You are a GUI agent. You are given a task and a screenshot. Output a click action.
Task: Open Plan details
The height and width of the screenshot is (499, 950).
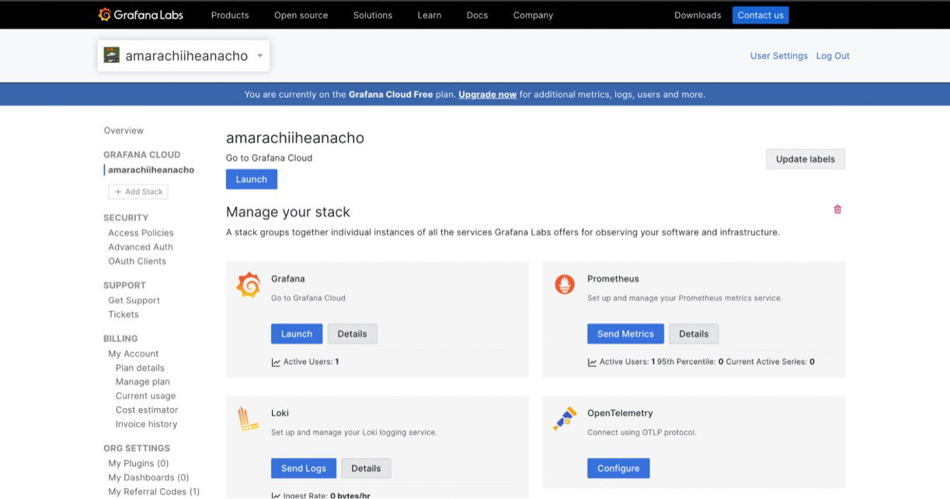click(x=140, y=368)
